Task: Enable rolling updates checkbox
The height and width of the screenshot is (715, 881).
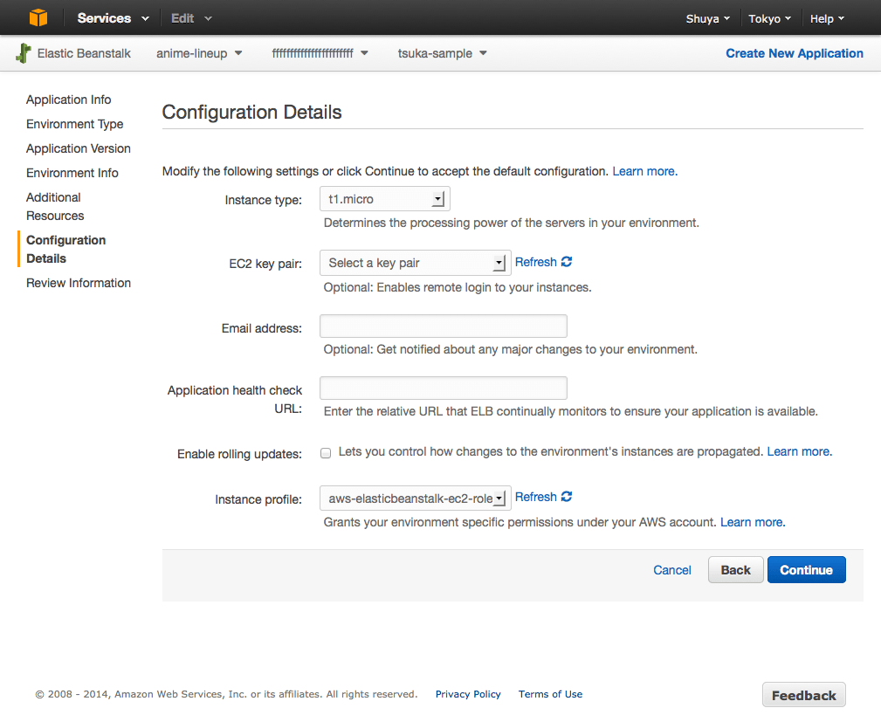Action: point(326,453)
